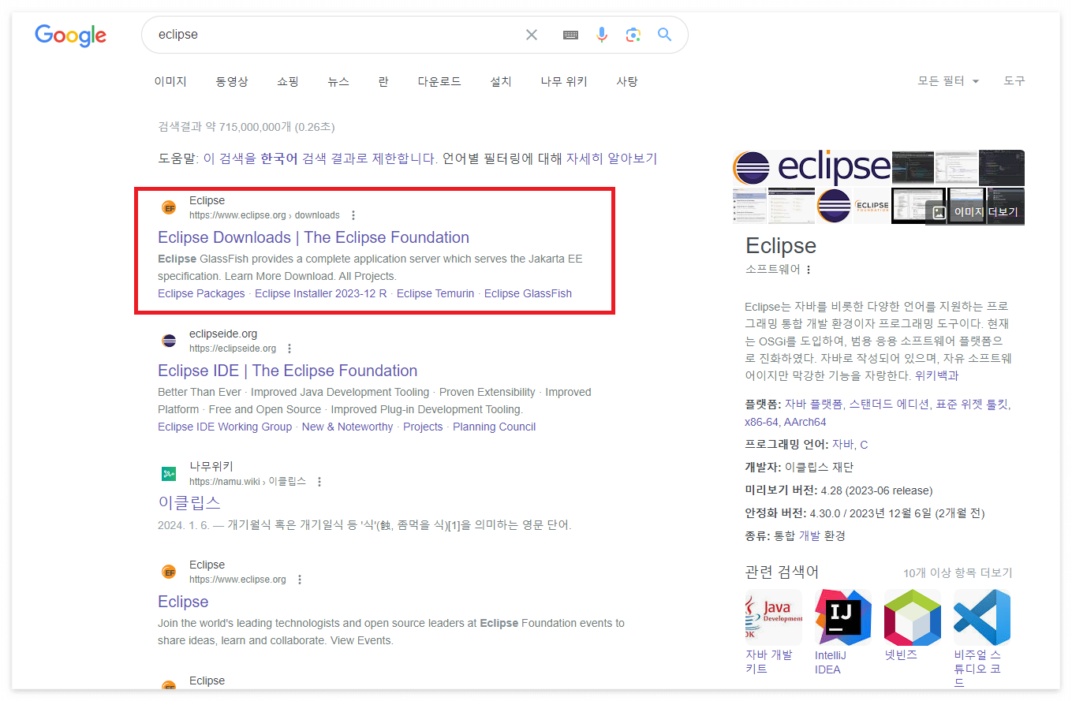The image size is (1072, 701).
Task: Click the 관련 검색어 heading
Action: [x=782, y=572]
